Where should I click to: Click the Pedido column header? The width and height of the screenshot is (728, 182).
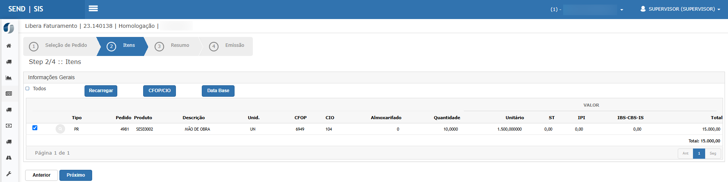point(123,118)
